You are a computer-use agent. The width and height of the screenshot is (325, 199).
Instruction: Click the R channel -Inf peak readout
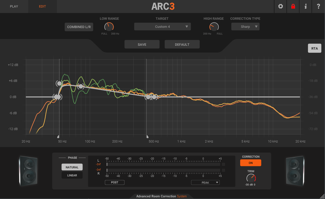98,170
